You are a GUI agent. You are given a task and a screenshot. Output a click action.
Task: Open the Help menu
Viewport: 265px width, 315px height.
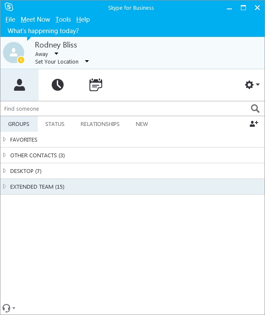click(x=83, y=20)
